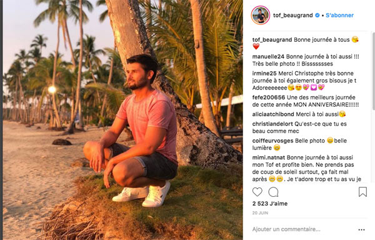This screenshot has width=375, height=240.
Task: Visit commenter fefe200656 profile
Action: [269, 97]
